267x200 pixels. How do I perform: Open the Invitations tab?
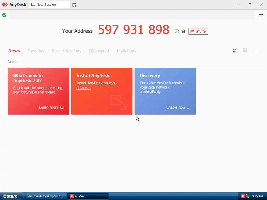126,51
